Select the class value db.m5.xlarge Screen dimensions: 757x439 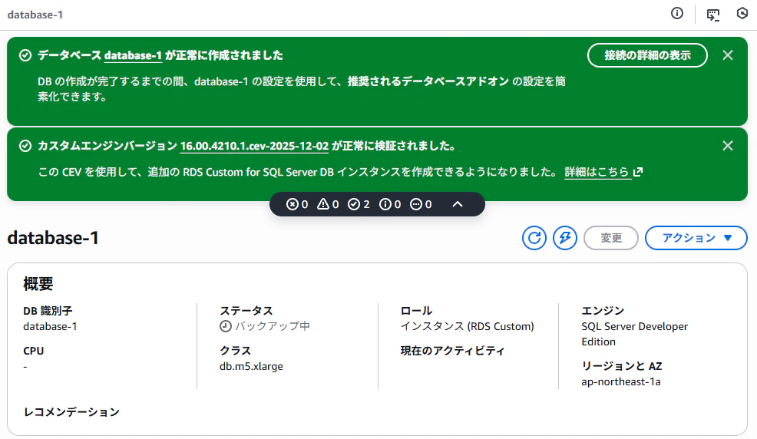pyautogui.click(x=252, y=367)
